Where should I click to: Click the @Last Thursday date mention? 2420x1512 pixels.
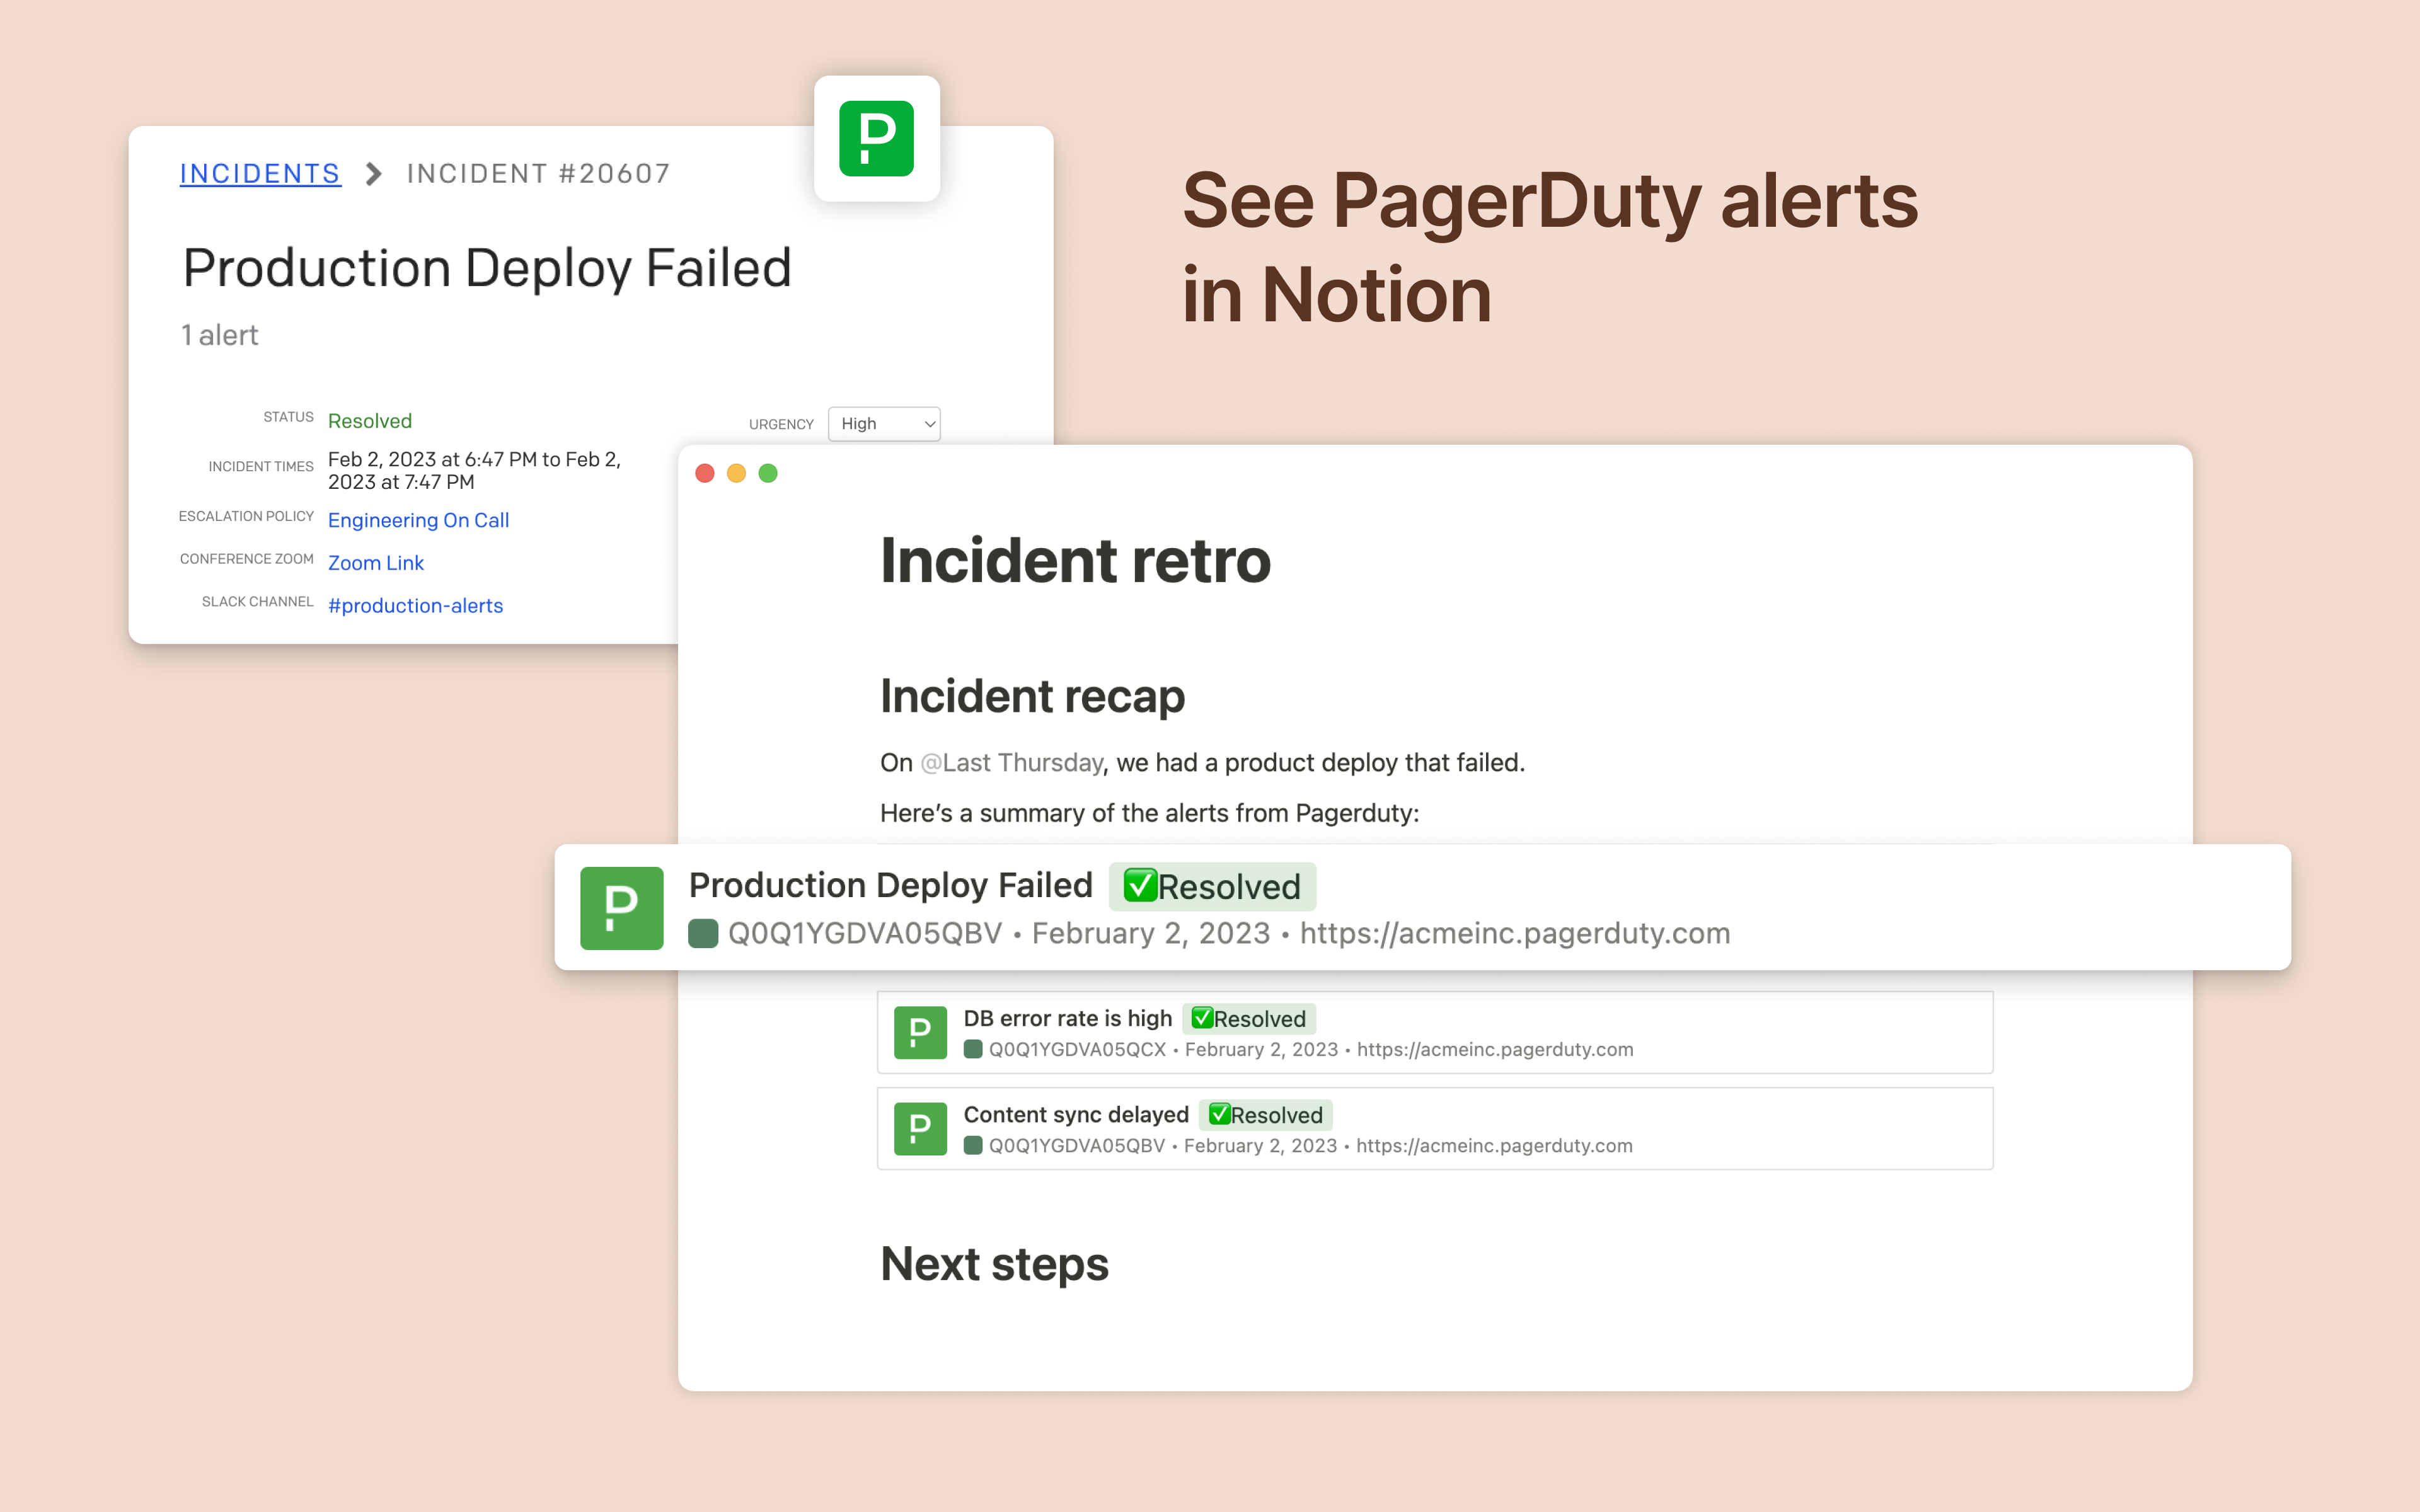click(1011, 763)
